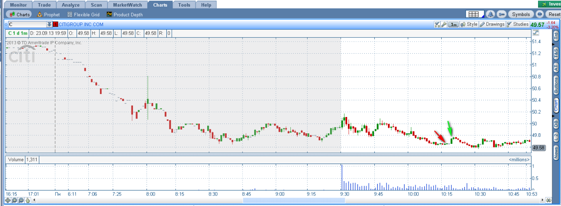Open the L2 sidebar panel
The height and width of the screenshot is (206, 561).
556,137
